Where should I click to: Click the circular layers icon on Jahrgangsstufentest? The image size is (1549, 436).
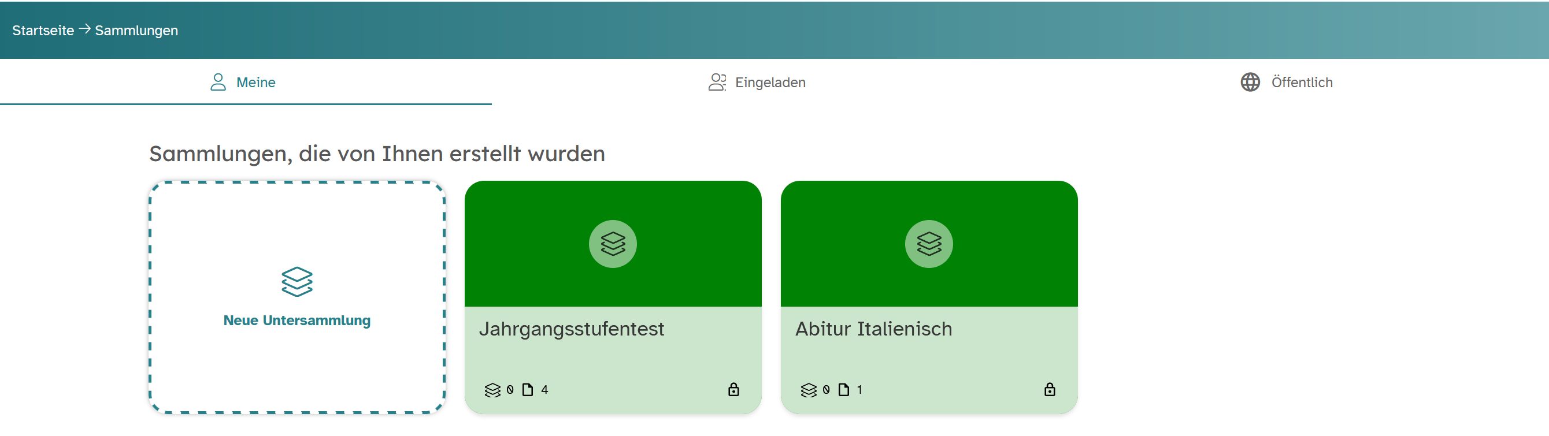click(x=613, y=244)
